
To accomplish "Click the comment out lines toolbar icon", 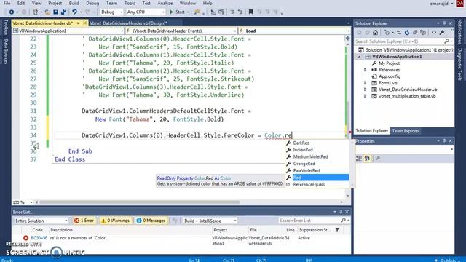I will coord(232,12).
